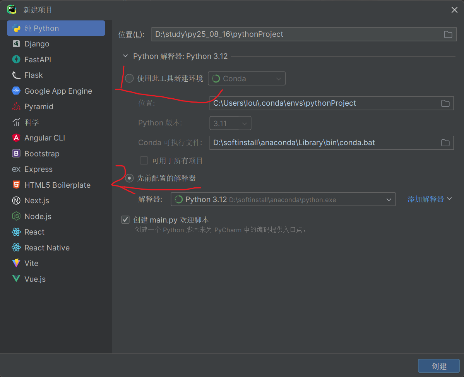The image size is (464, 377).
Task: Select the Pure Python project icon
Action: pos(16,28)
